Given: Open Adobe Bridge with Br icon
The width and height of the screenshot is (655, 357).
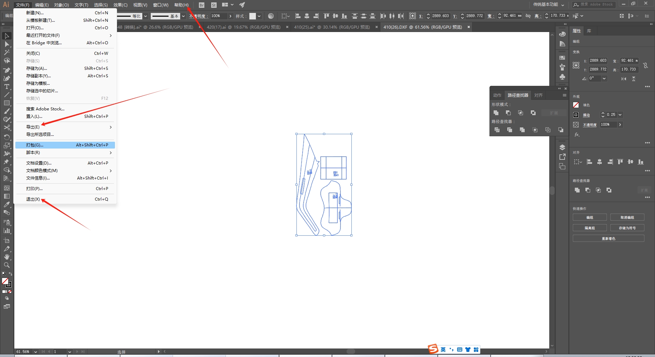Looking at the screenshot, I should 202,5.
